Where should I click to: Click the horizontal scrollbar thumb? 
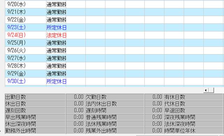[x=211, y=90]
